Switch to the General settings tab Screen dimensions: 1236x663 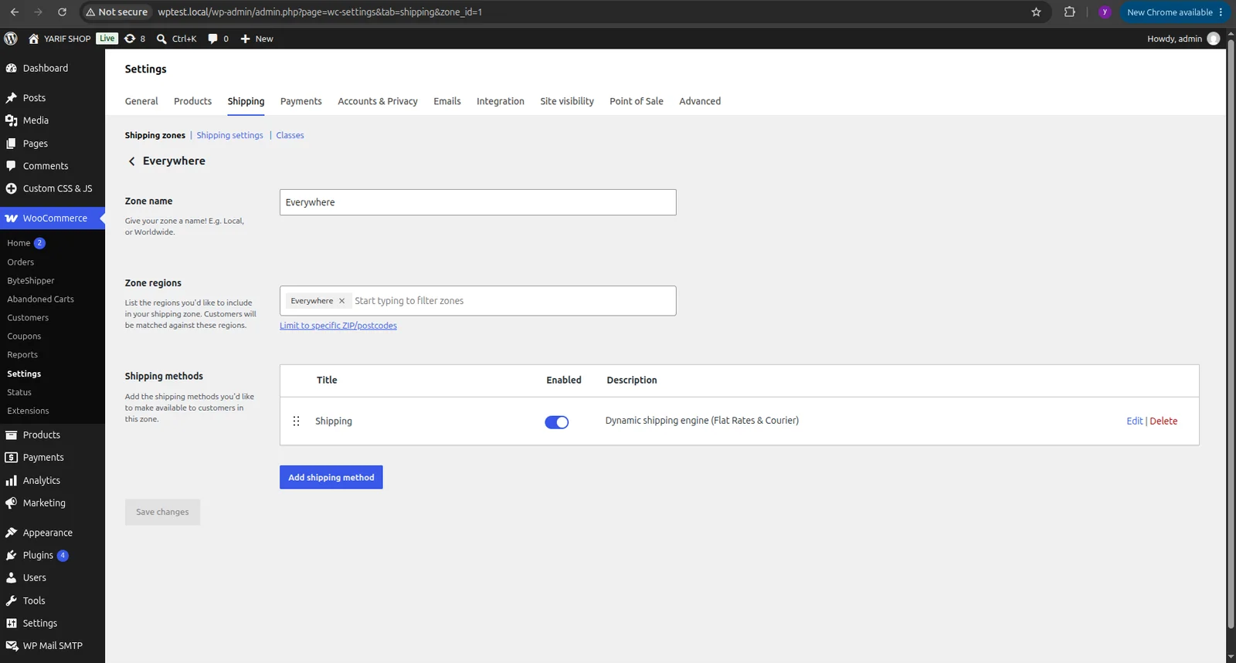(141, 101)
